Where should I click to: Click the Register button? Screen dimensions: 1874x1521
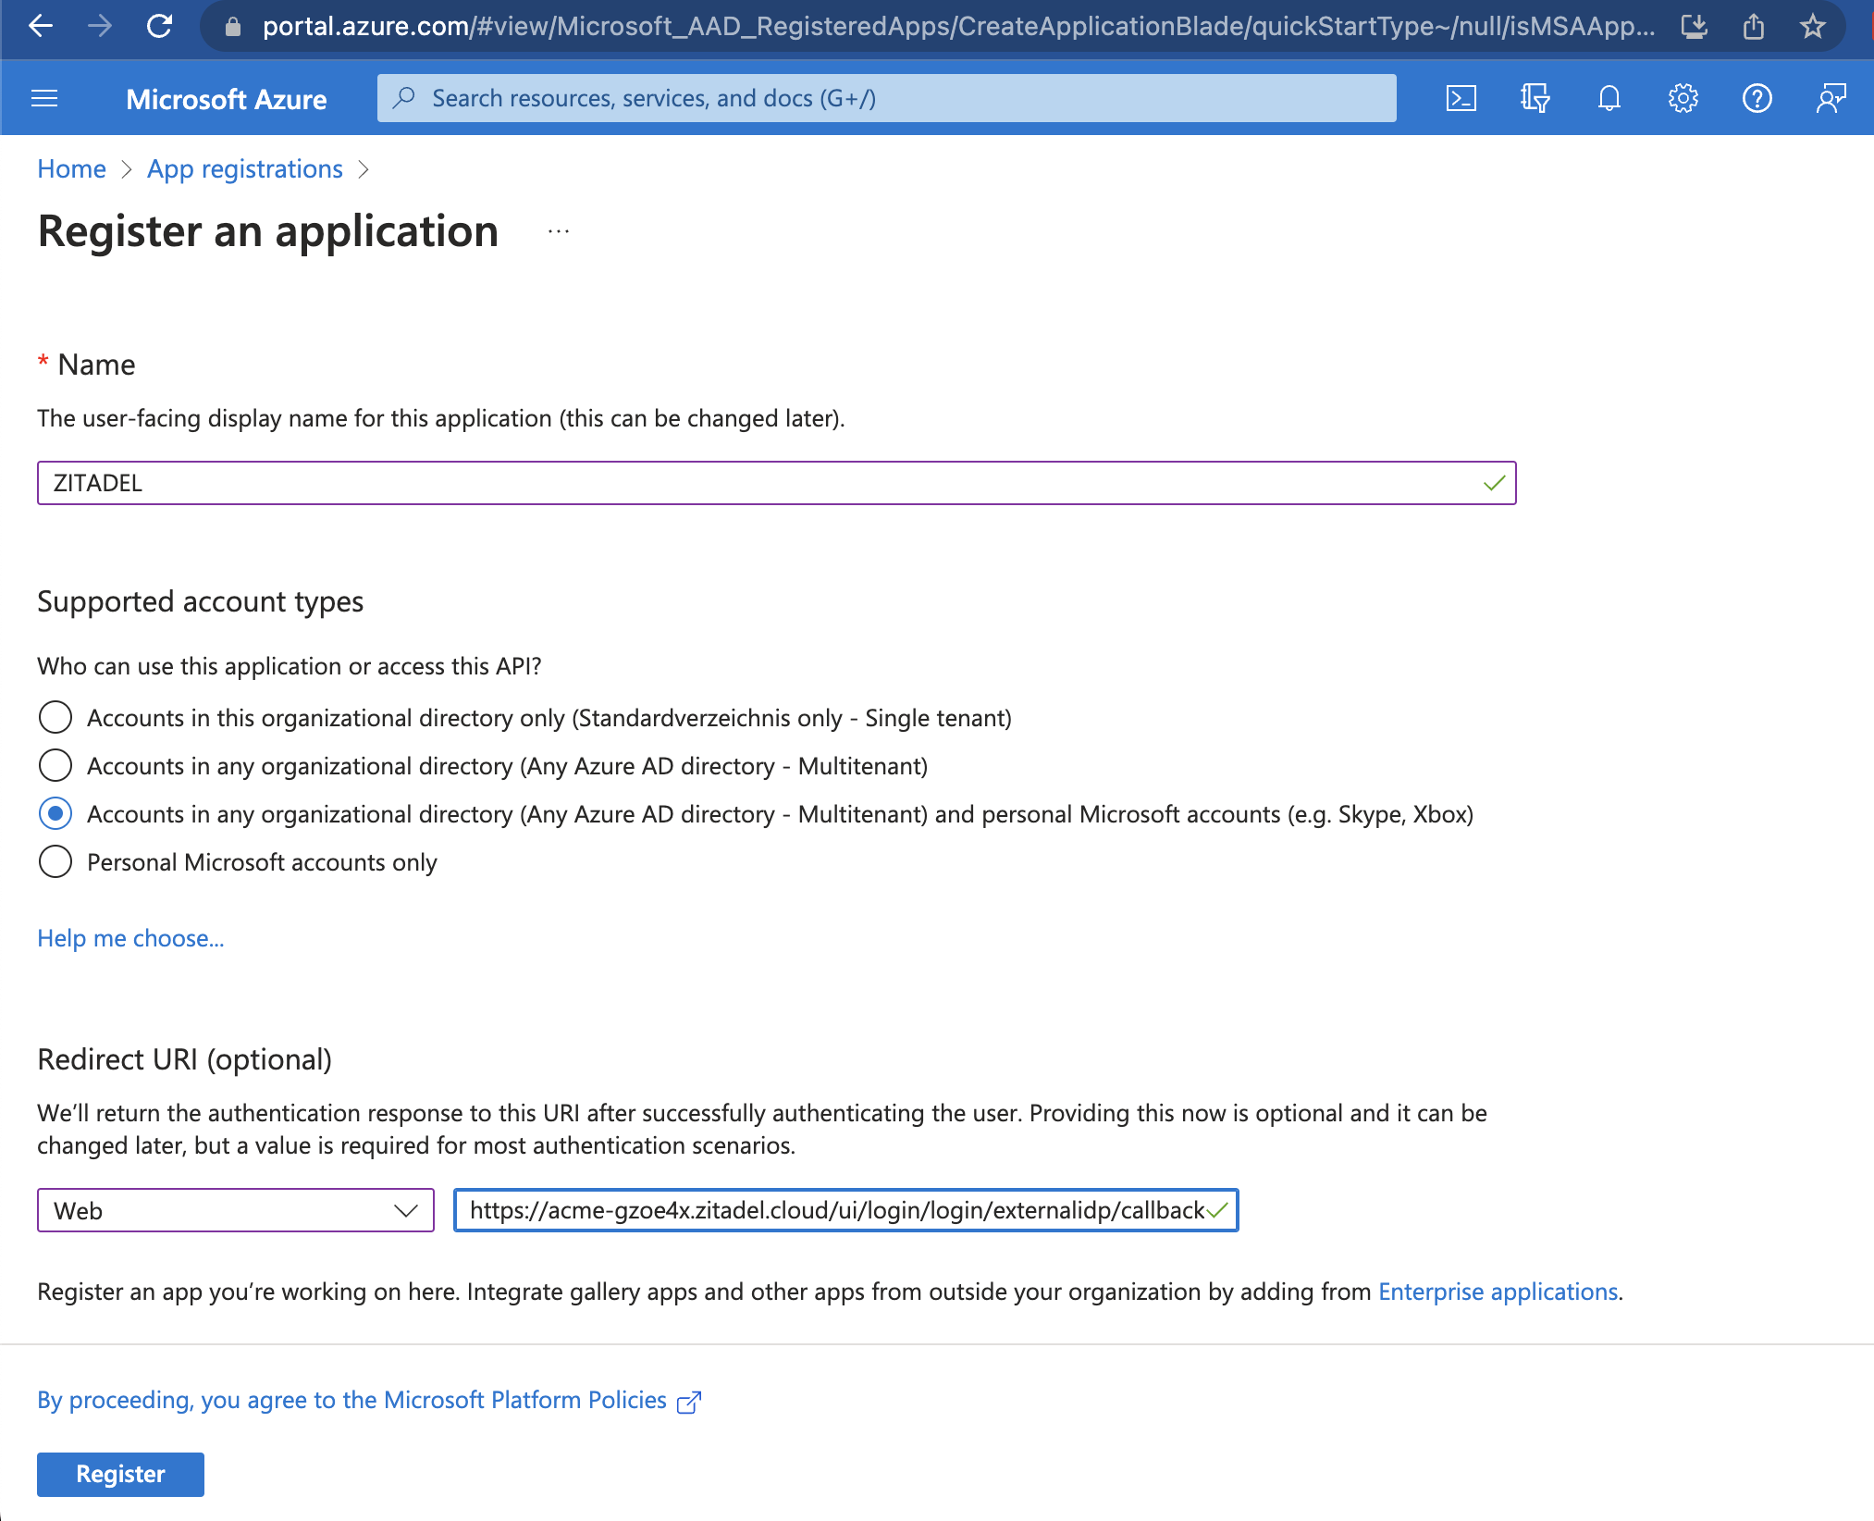point(119,1474)
